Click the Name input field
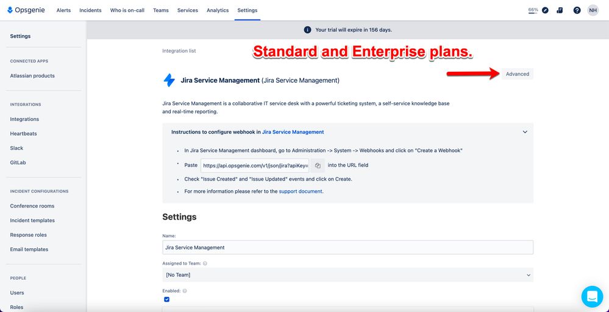Image resolution: width=609 pixels, height=312 pixels. click(347, 248)
